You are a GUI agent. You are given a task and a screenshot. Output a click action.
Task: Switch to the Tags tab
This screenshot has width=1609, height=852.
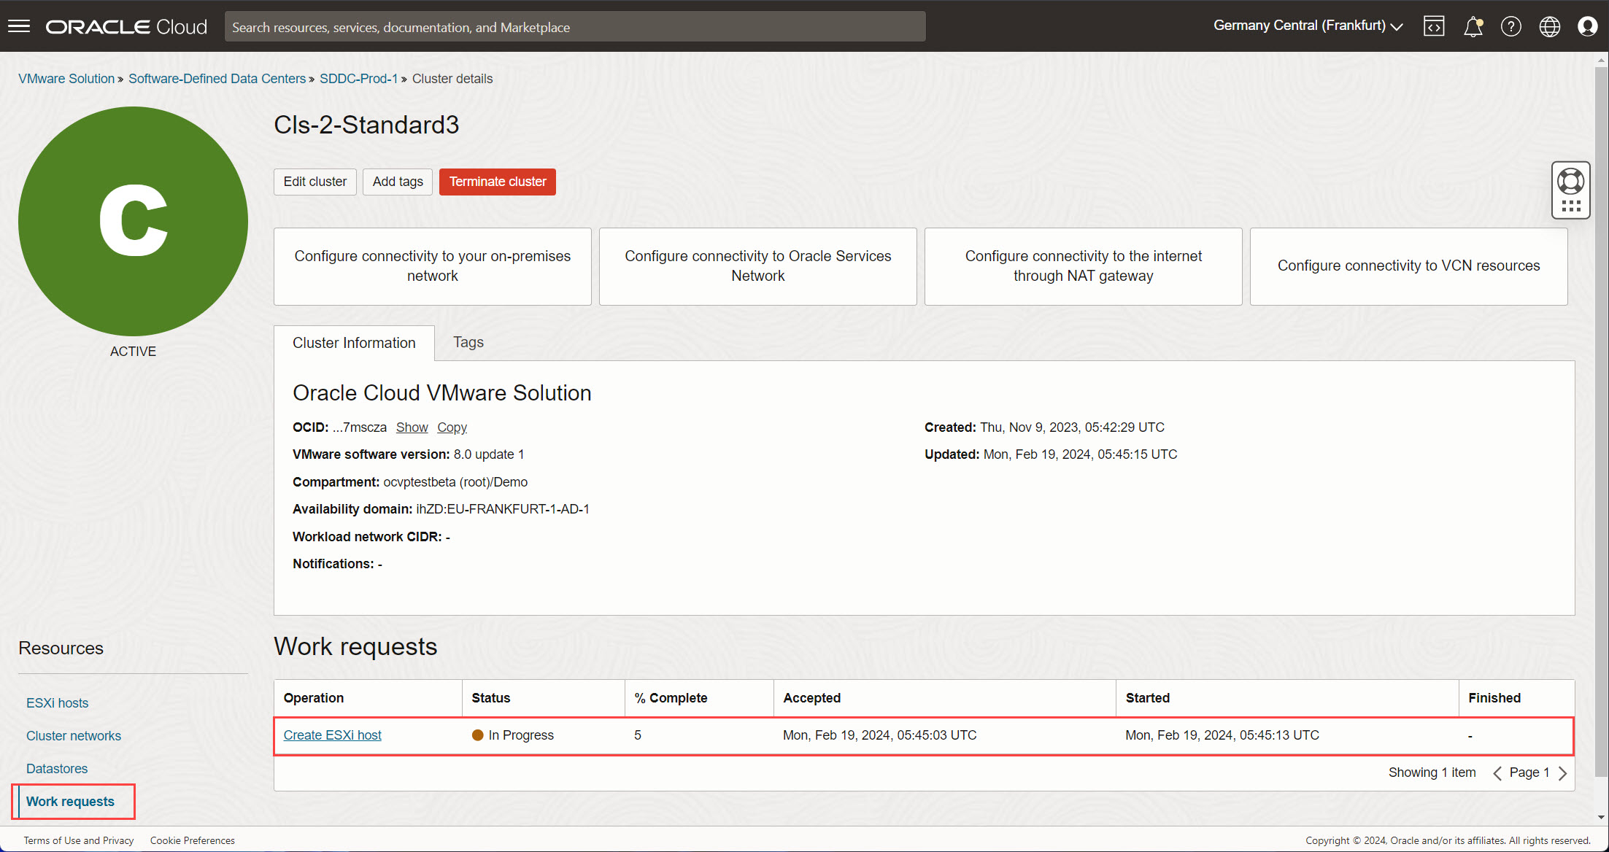pyautogui.click(x=468, y=342)
